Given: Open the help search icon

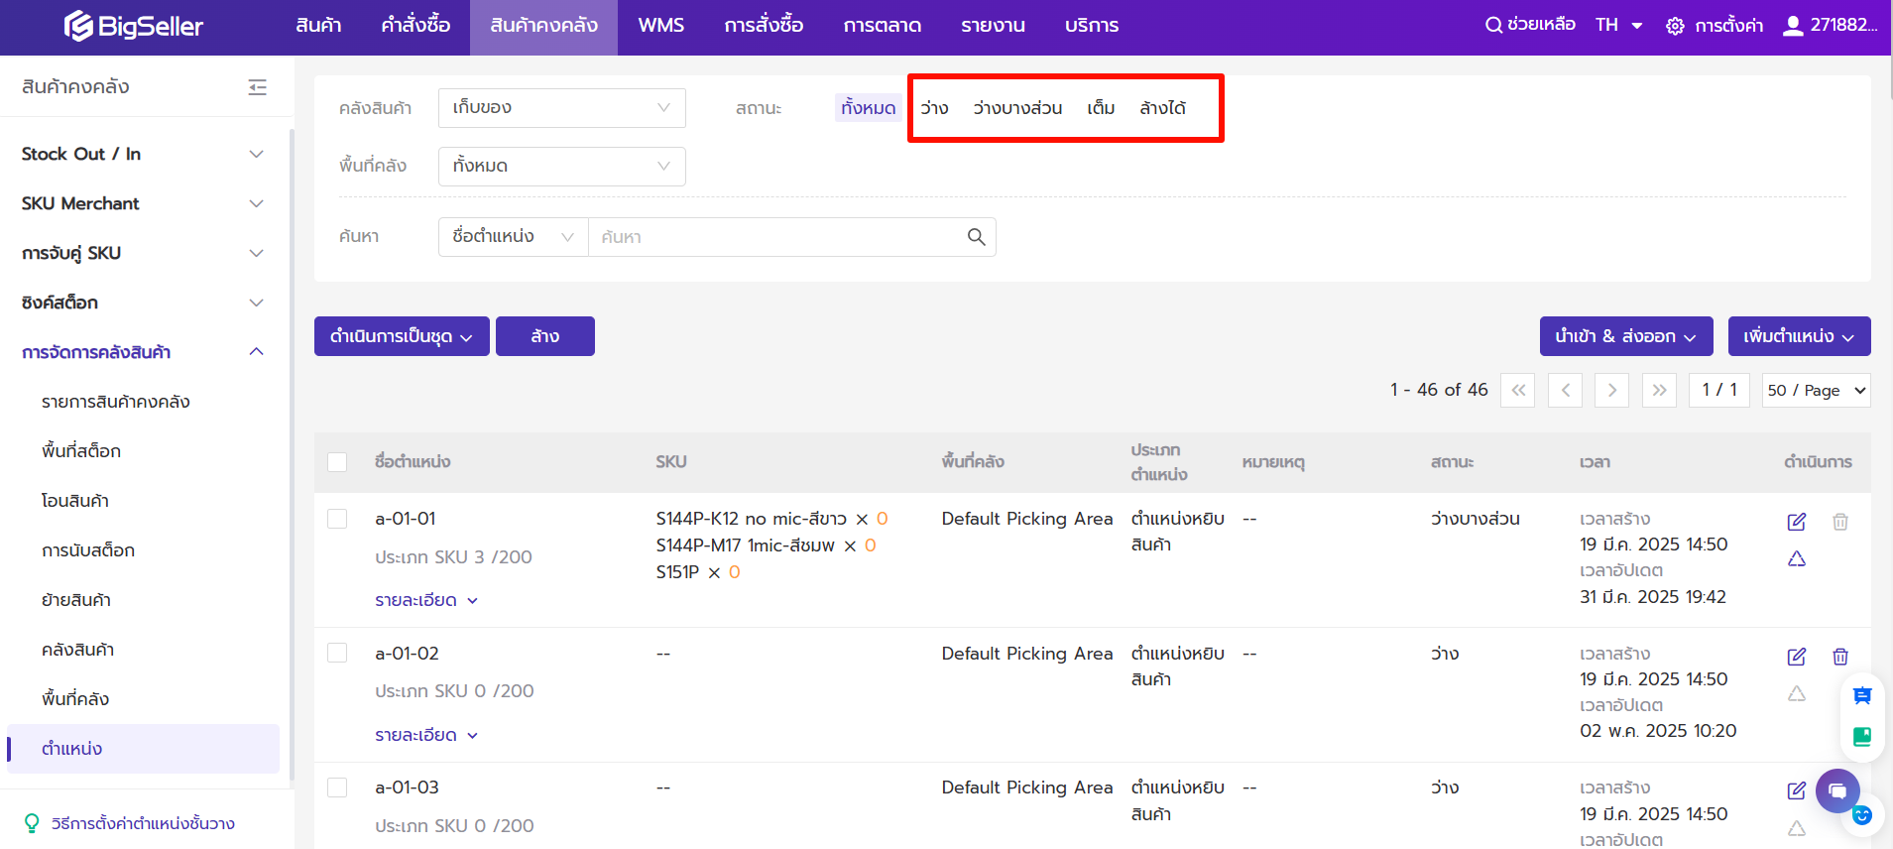Looking at the screenshot, I should [x=1492, y=25].
